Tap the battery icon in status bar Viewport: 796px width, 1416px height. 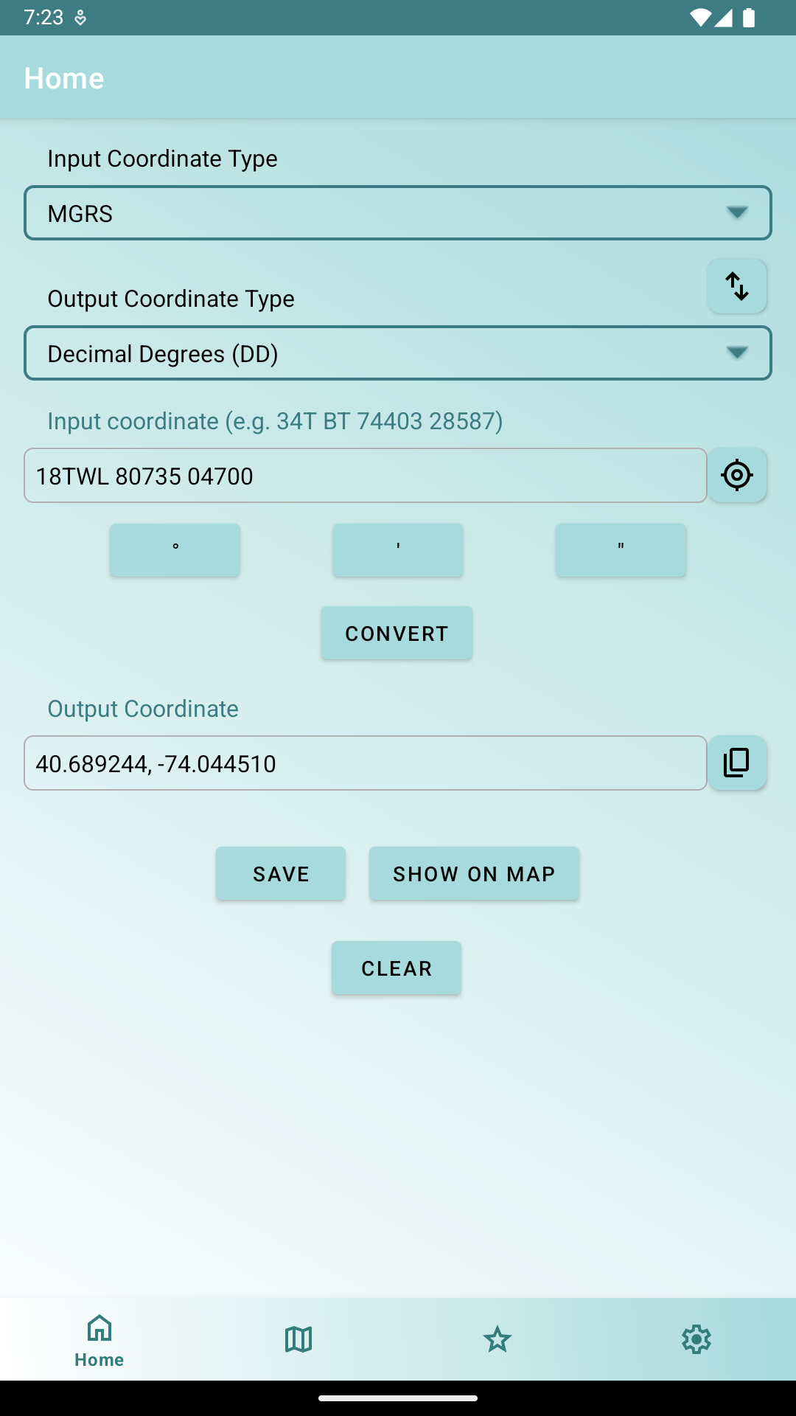pos(749,18)
